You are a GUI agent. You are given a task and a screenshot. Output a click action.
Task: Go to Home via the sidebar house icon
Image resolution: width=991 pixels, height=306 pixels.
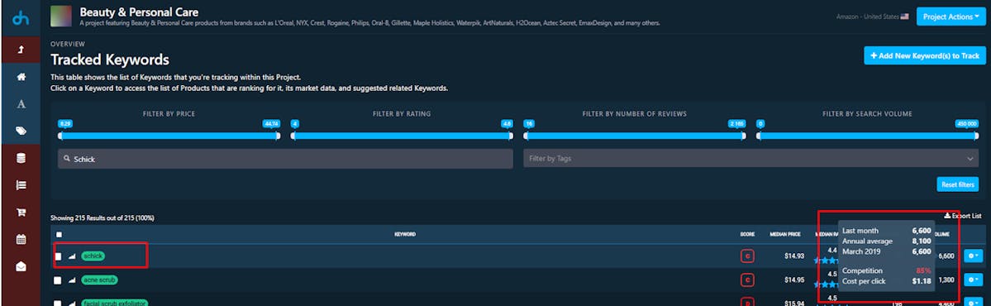pos(21,77)
